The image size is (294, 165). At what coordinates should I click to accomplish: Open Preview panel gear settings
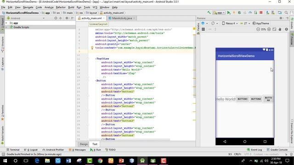coord(281,18)
